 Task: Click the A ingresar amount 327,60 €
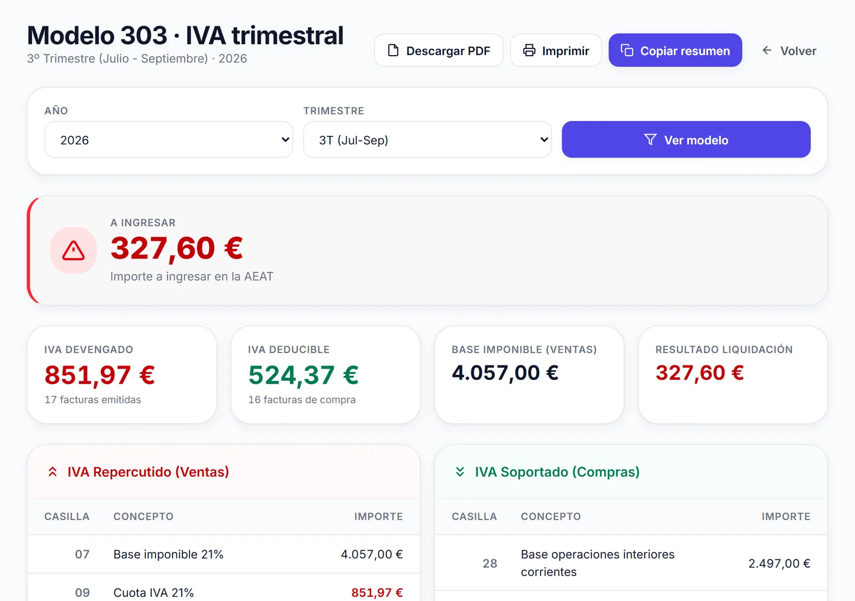[x=177, y=248]
